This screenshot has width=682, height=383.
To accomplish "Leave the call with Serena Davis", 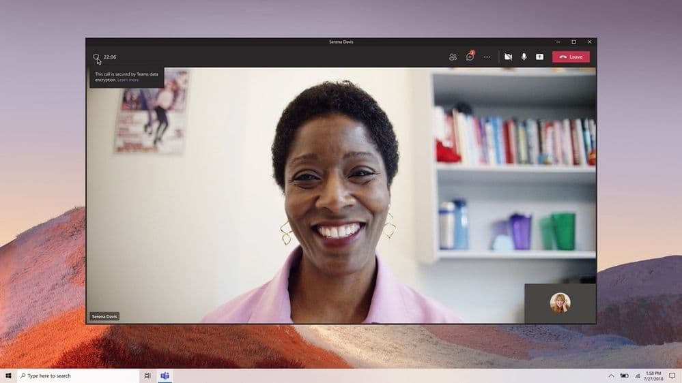I will (571, 57).
